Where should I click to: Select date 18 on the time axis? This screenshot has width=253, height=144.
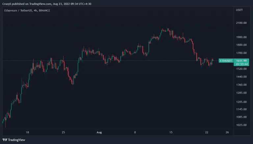pos(28,132)
